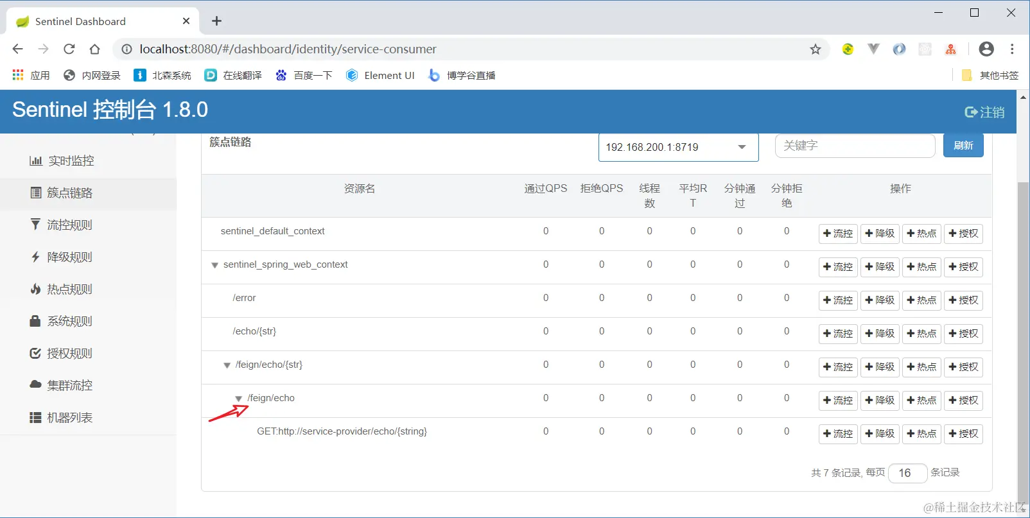
Task: Click the 注销 logout link
Action: coord(984,112)
